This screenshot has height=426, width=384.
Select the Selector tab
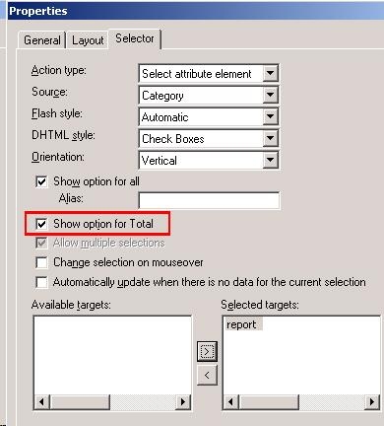(x=135, y=38)
